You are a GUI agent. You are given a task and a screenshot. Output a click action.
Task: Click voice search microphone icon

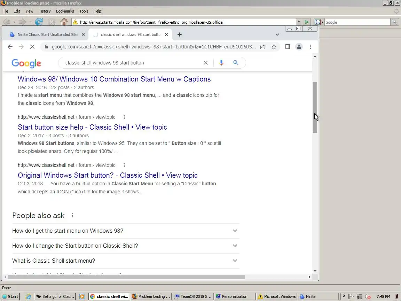(x=221, y=63)
